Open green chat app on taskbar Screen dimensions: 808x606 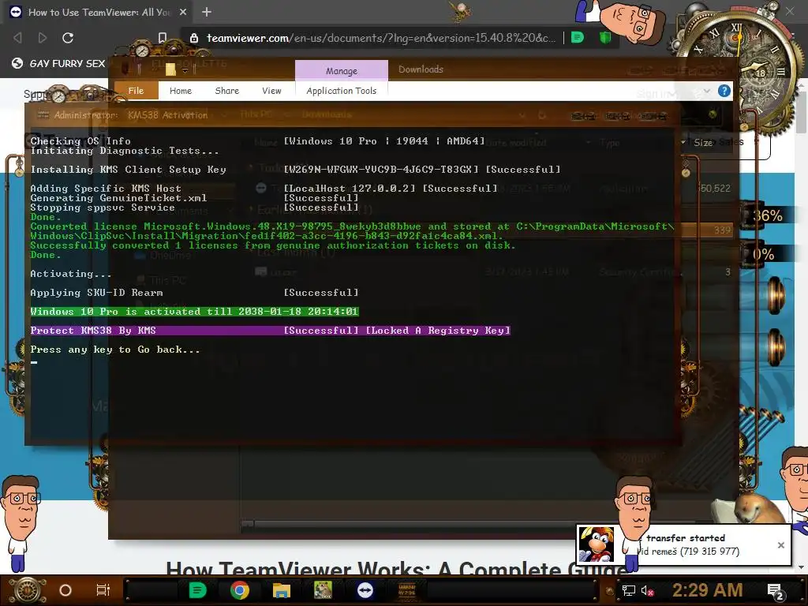pos(197,590)
